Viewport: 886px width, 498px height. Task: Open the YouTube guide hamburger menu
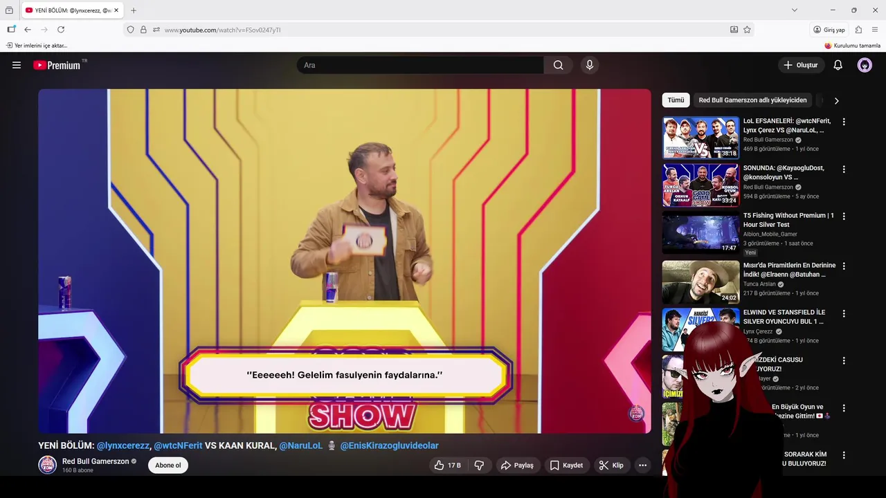tap(17, 65)
